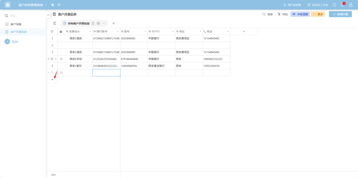Tick the select-all checkbox in table header
The width and height of the screenshot is (358, 178).
[52, 31]
